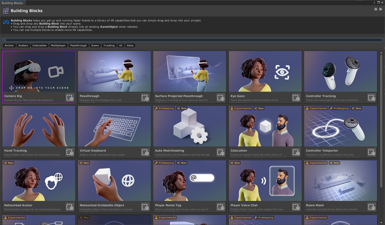
Task: Click the Building Blocks header logo icon
Action: [6, 11]
